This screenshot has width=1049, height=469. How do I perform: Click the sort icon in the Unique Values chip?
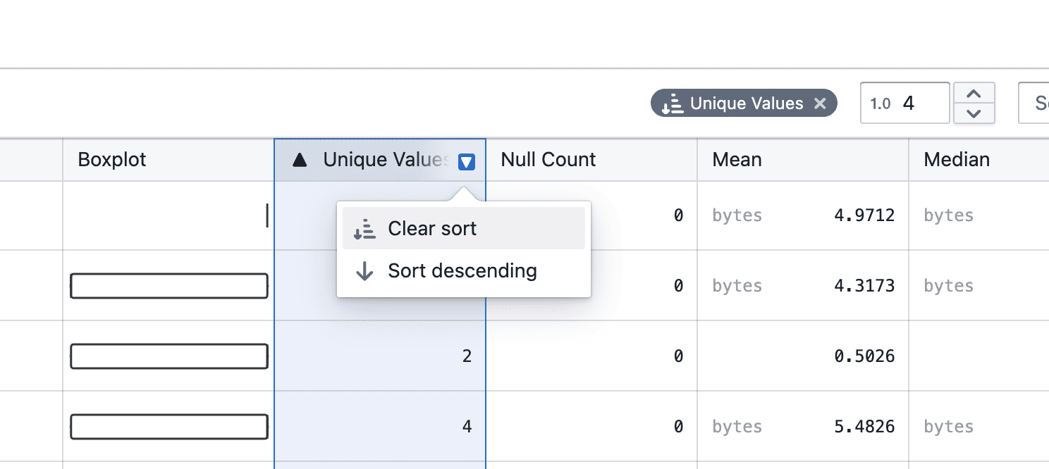pyautogui.click(x=673, y=104)
